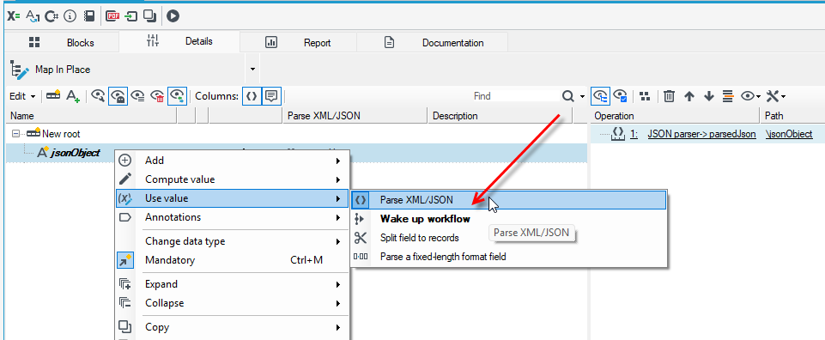Toggle the Mandatory option in context menu

pos(232,260)
